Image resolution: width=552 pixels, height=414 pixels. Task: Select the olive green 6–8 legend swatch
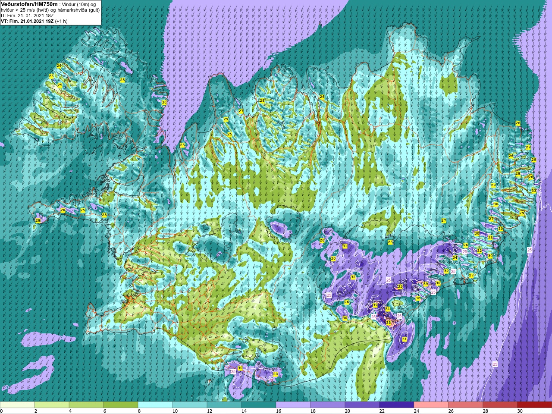pyautogui.click(x=121, y=405)
